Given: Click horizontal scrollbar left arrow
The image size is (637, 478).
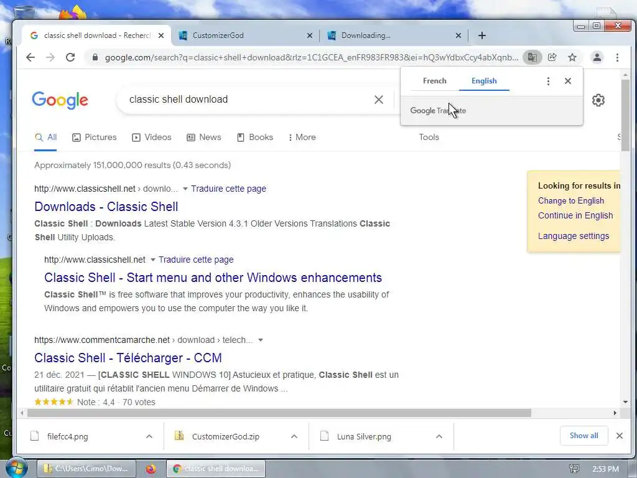Looking at the screenshot, I should tap(22, 413).
